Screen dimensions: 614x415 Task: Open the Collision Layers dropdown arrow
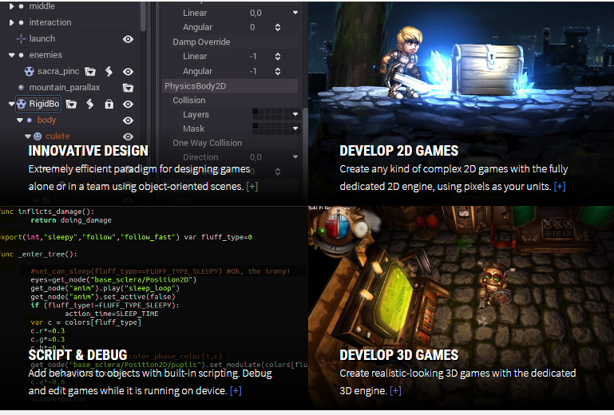click(x=295, y=114)
